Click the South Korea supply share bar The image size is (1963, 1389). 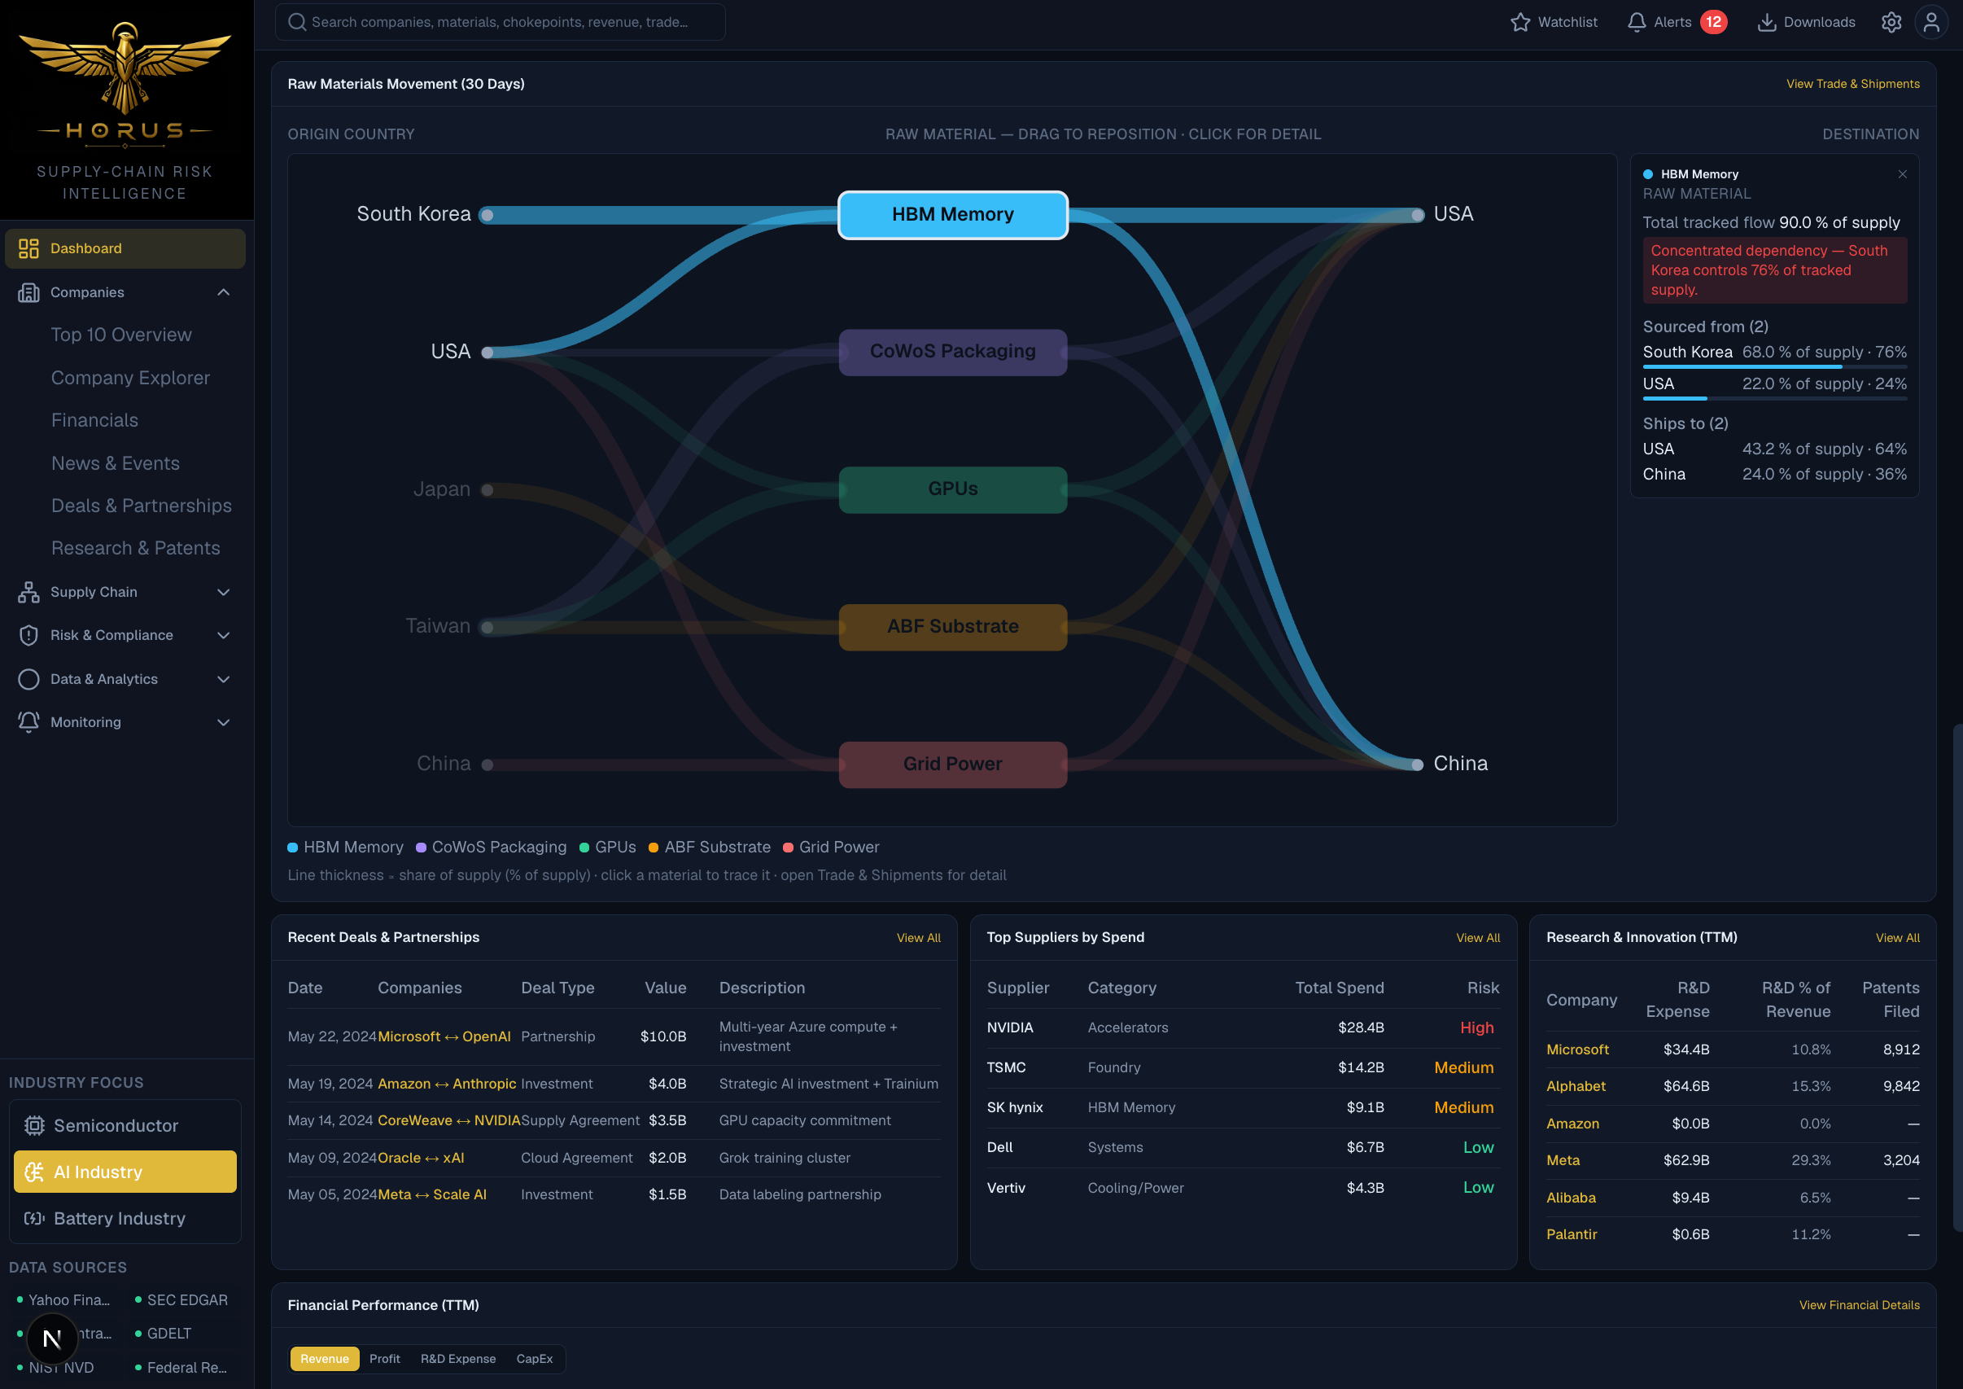tap(1775, 366)
